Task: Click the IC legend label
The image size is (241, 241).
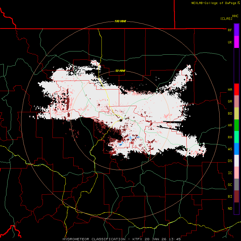Action: [230, 173]
